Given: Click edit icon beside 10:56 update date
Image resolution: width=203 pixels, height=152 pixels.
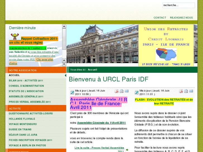Looking at the screenshot, I should click(72, 92).
